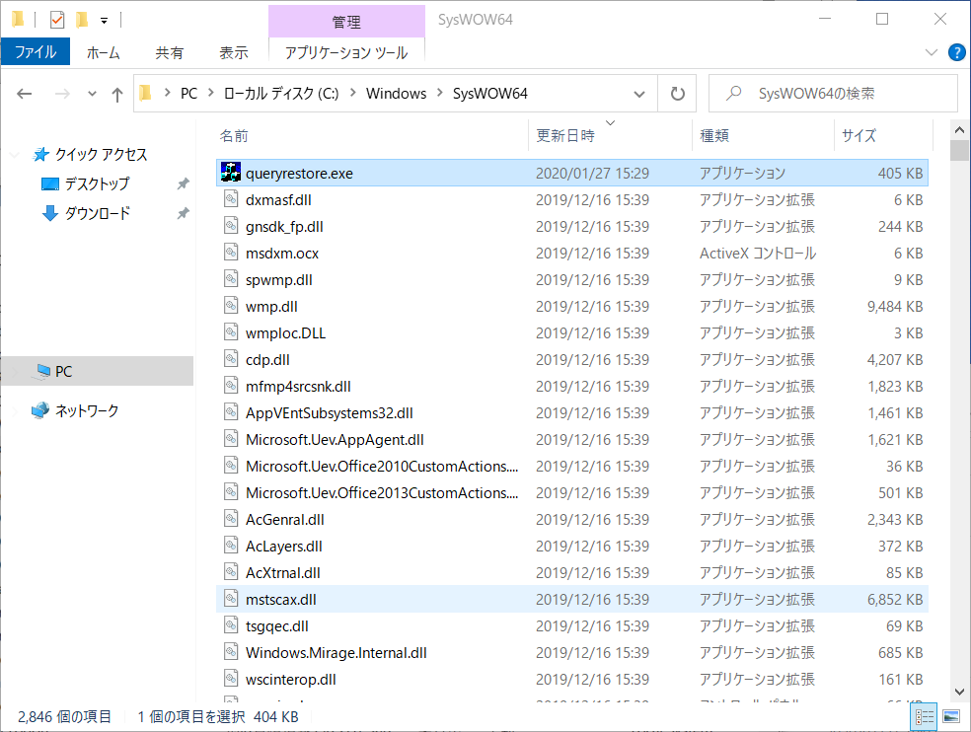Click the ActiveX コントロール type cell

(757, 254)
